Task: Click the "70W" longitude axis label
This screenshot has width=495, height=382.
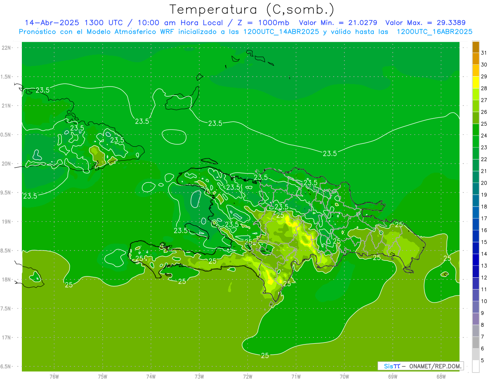Action: tap(344, 376)
